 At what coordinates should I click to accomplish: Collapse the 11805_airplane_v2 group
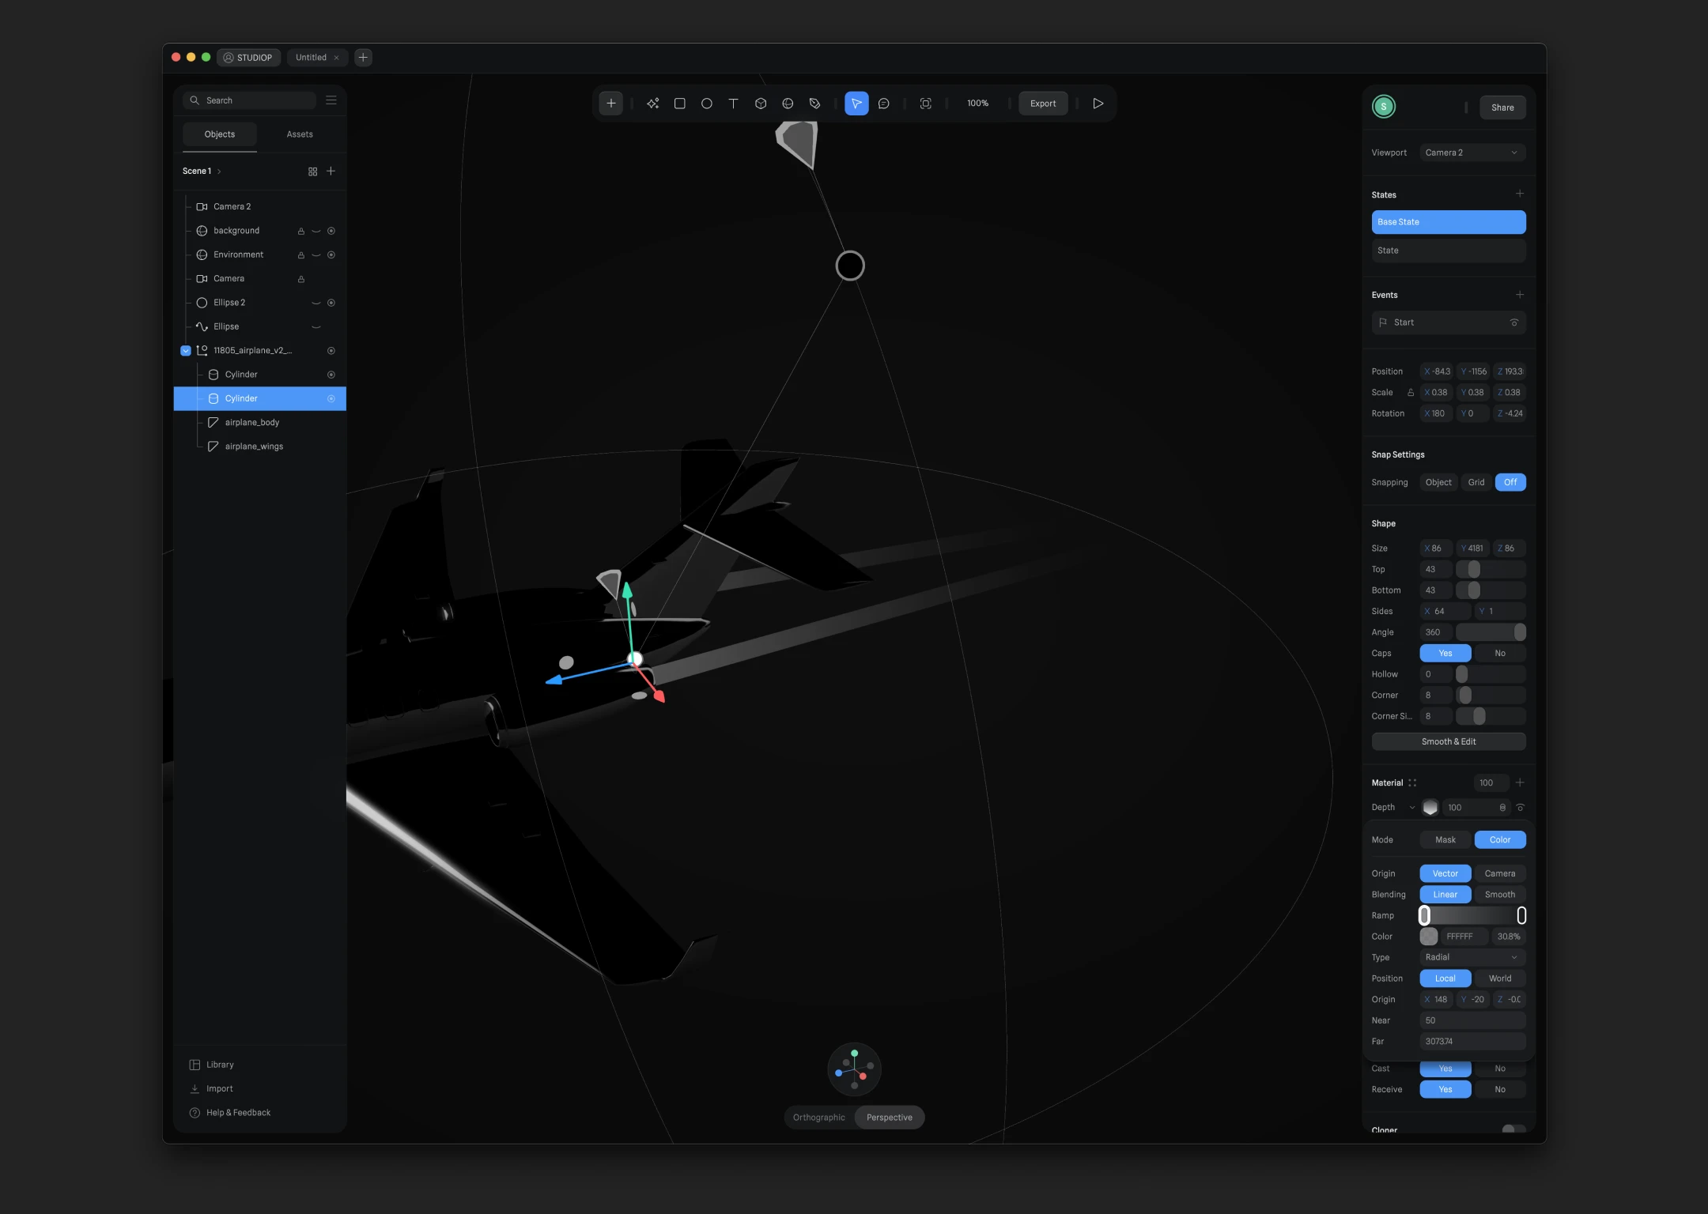pyautogui.click(x=186, y=351)
